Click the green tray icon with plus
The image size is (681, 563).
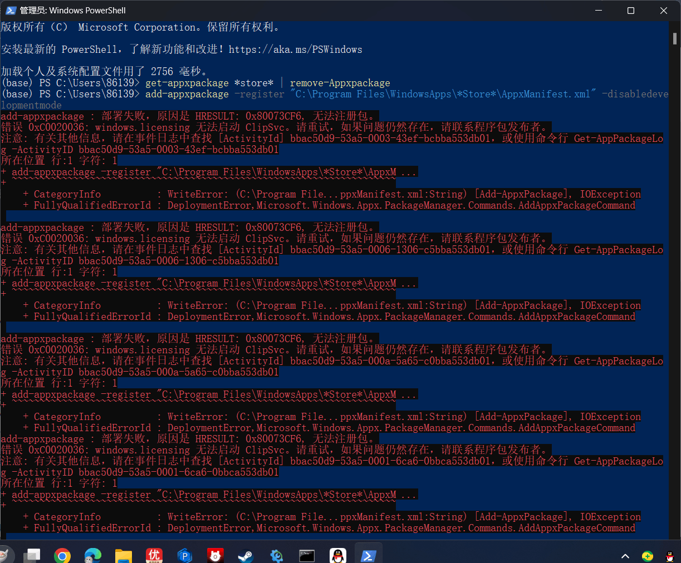coord(647,556)
